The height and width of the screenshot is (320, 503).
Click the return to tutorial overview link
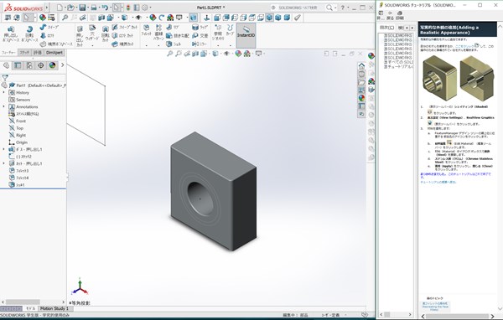pos(438,182)
